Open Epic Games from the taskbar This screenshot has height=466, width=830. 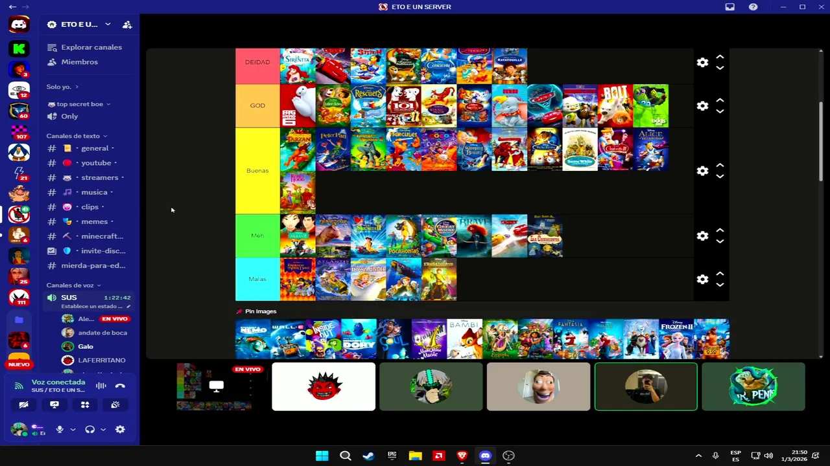pos(392,456)
